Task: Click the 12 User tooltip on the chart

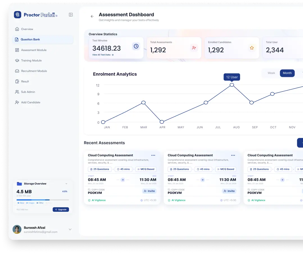Action: click(232, 77)
